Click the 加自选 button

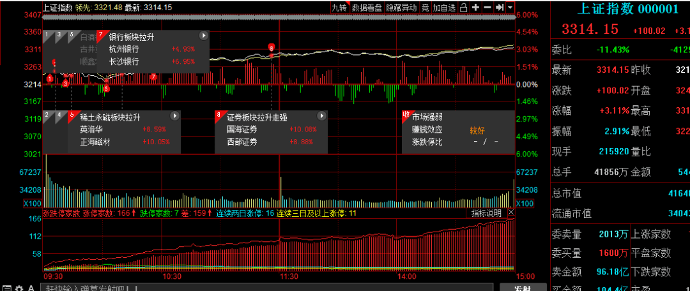point(445,8)
